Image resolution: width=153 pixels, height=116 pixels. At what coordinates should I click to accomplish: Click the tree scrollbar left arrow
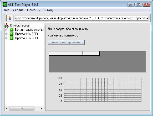click(x=7, y=108)
